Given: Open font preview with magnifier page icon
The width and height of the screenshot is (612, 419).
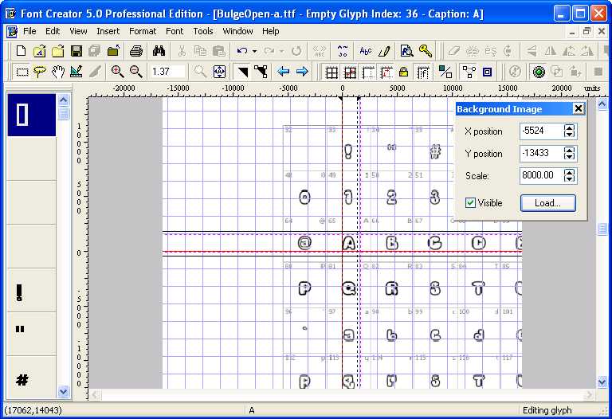Looking at the screenshot, I should 406,51.
